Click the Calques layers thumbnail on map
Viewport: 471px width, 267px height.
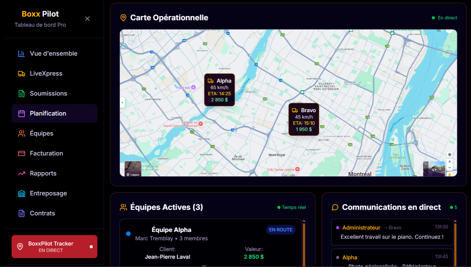point(133,169)
